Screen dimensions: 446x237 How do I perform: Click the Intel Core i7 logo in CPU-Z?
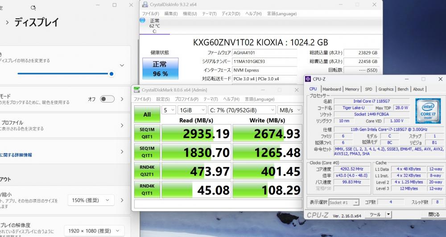428,111
